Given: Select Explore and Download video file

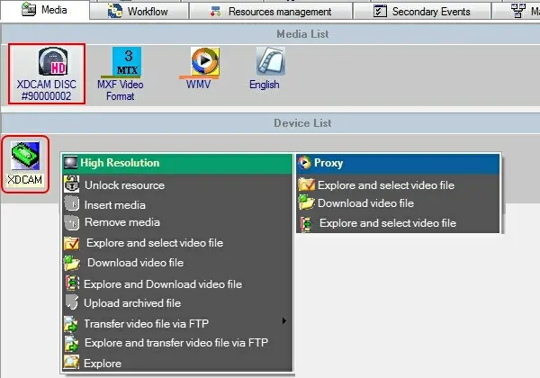Looking at the screenshot, I should [163, 284].
